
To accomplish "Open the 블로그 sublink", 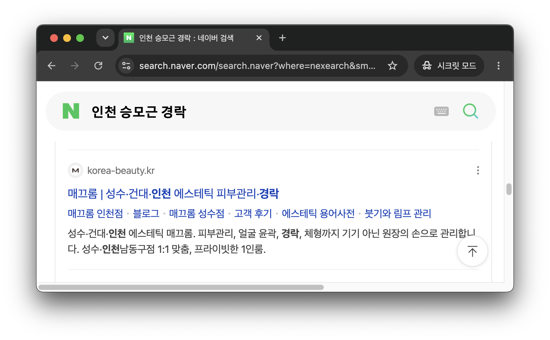I will (x=146, y=214).
